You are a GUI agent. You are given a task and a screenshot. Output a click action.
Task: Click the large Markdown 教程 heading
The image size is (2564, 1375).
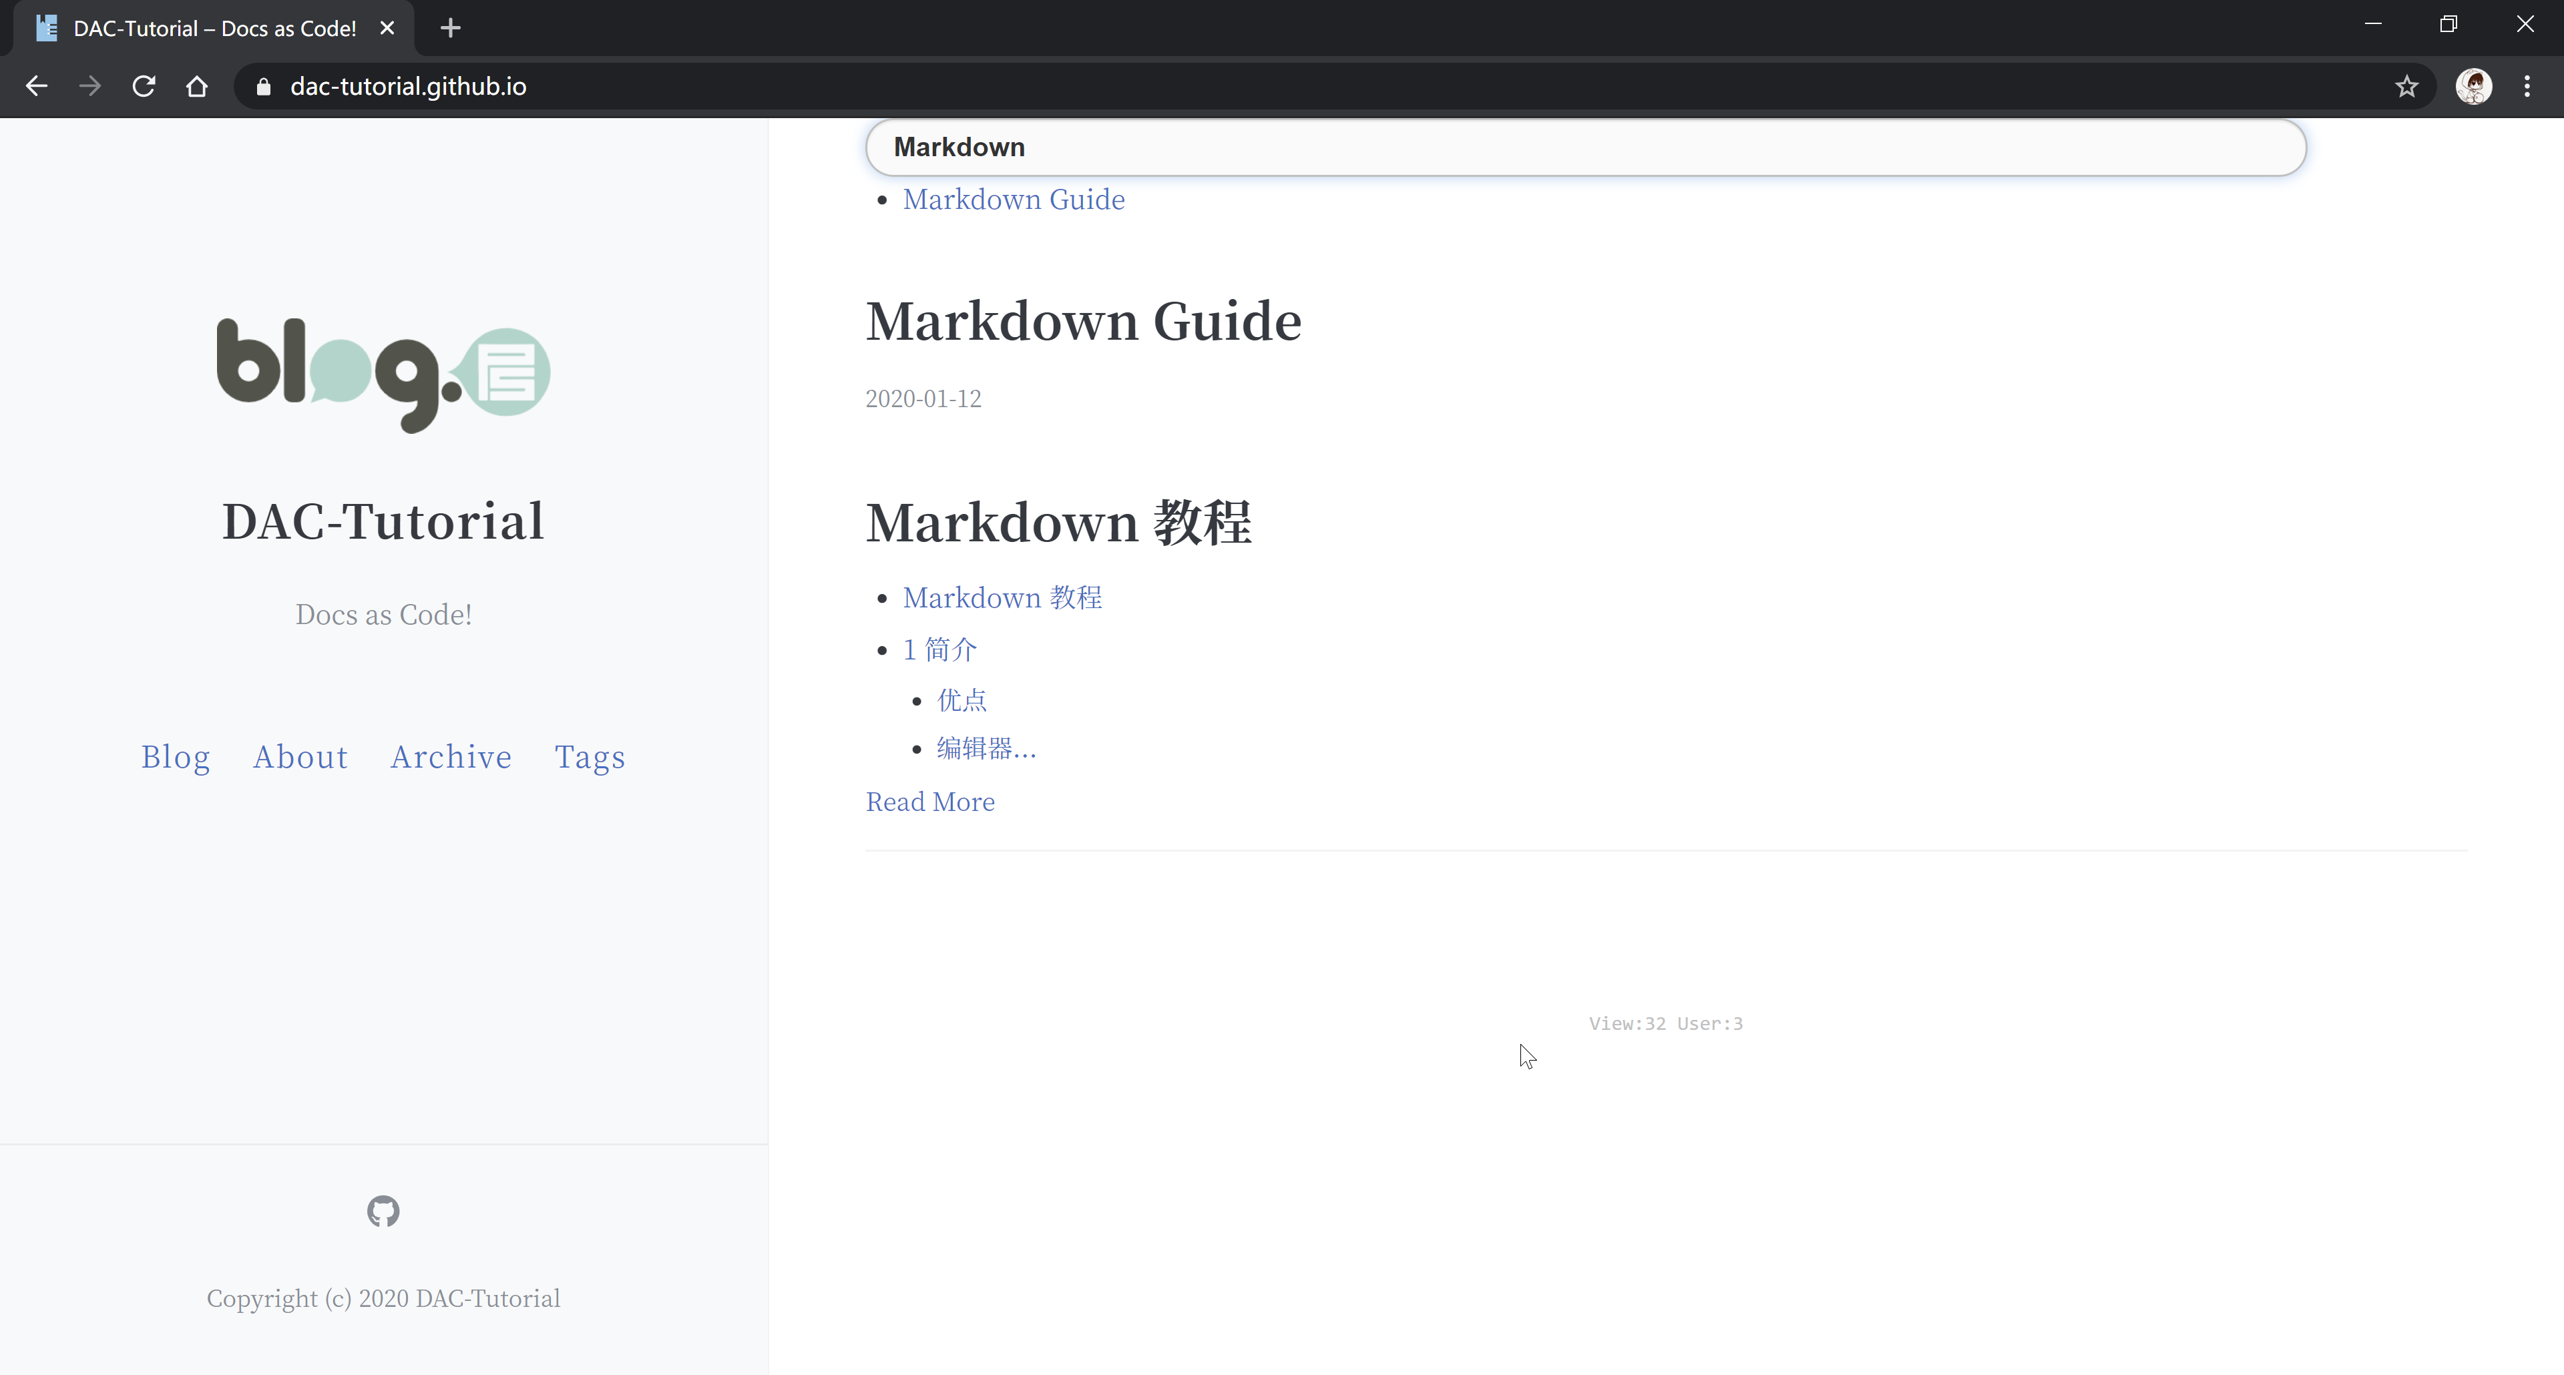tap(1058, 521)
